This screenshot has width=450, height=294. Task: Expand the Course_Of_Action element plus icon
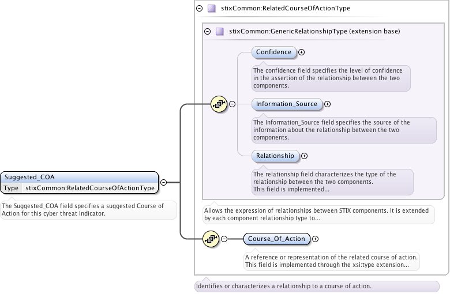click(x=316, y=239)
